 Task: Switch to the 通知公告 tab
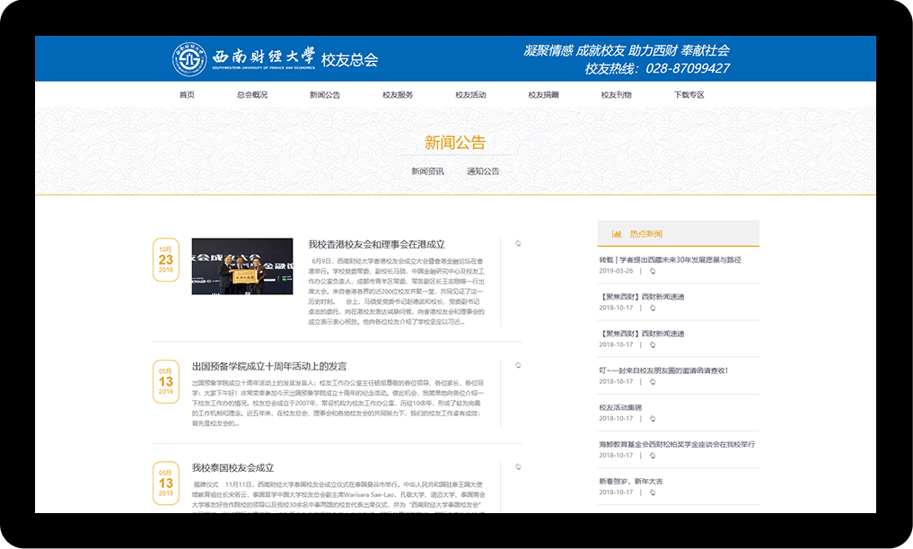pos(483,171)
